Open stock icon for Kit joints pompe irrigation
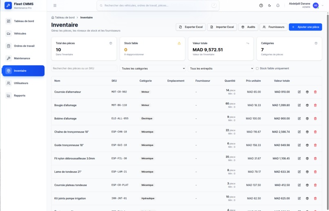 pos(307,198)
